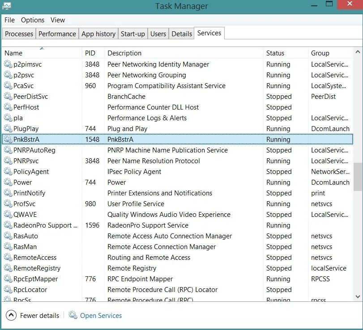Image resolution: width=363 pixels, height=330 pixels.
Task: Click the vertical scrollbar thumb
Action: [x=358, y=177]
